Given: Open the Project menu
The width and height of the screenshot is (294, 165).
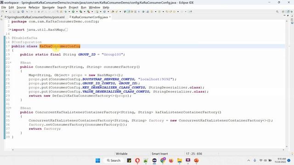Looking at the screenshot, I should (x=73, y=7).
